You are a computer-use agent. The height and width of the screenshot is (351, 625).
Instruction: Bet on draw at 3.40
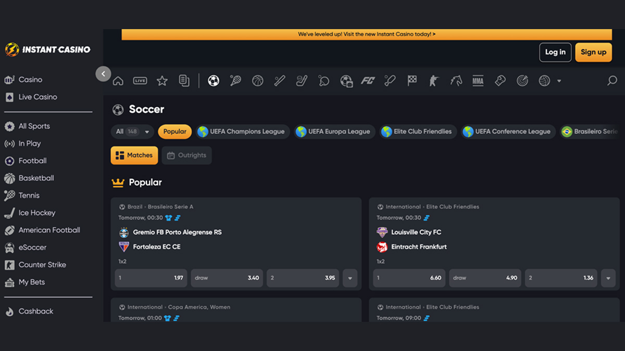(x=227, y=278)
